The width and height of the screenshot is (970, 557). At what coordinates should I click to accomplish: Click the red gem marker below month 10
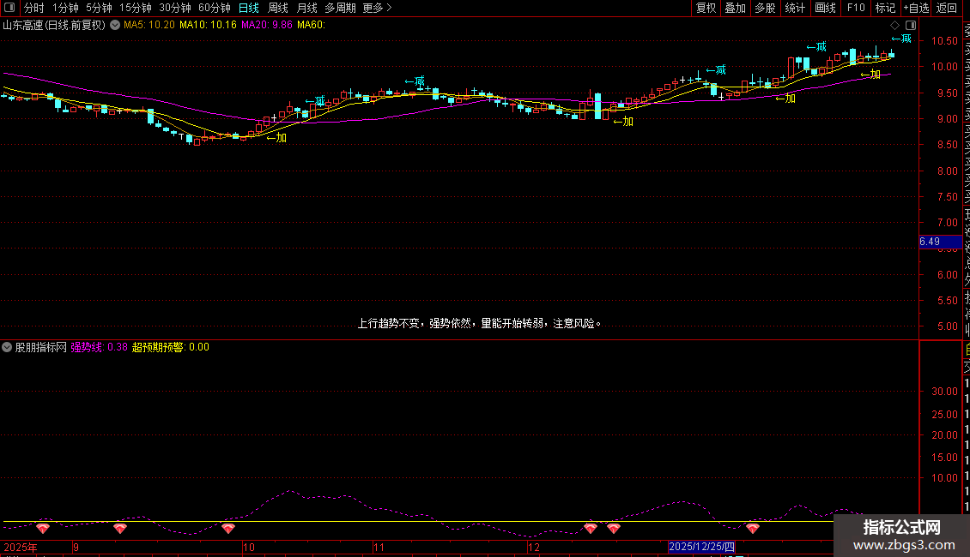tap(227, 529)
